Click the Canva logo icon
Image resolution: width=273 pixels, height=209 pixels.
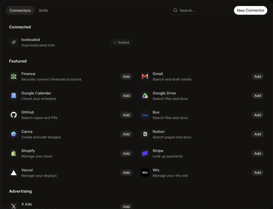pyautogui.click(x=14, y=134)
